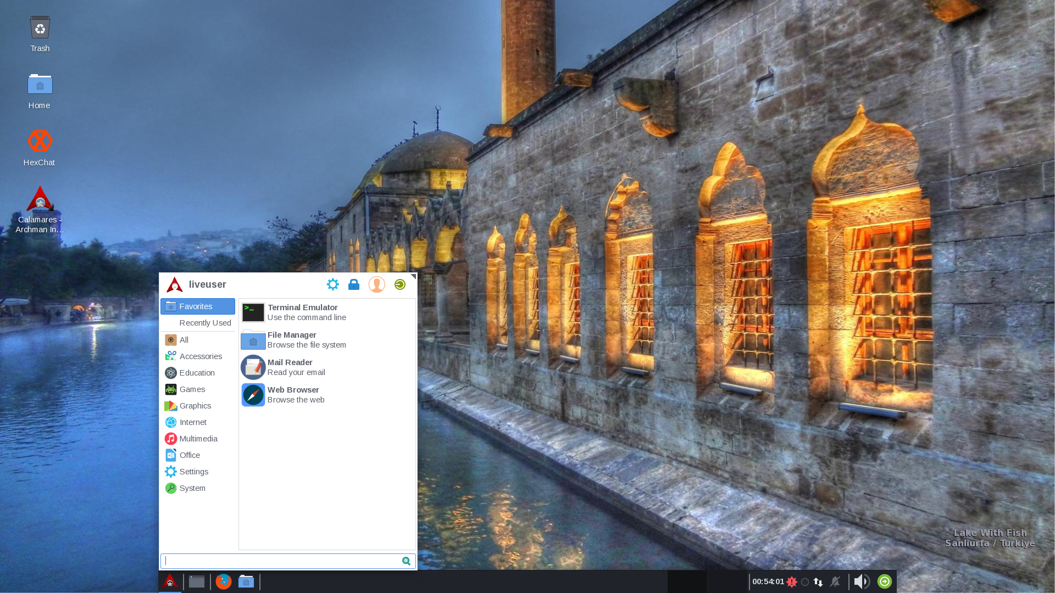Image resolution: width=1055 pixels, height=593 pixels.
Task: Click the volume speaker icon
Action: point(862,581)
